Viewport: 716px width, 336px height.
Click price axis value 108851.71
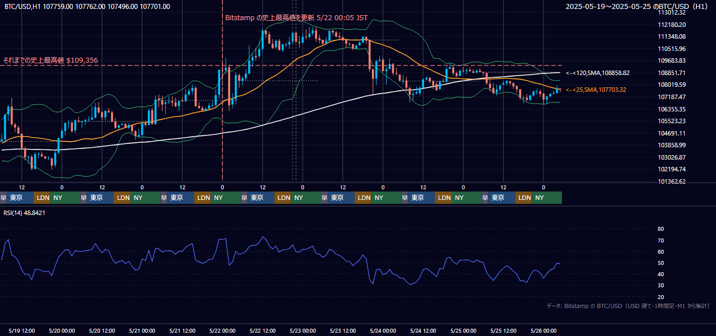(672, 73)
